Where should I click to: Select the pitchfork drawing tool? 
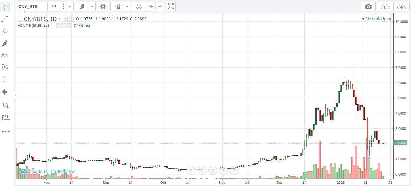[5, 31]
